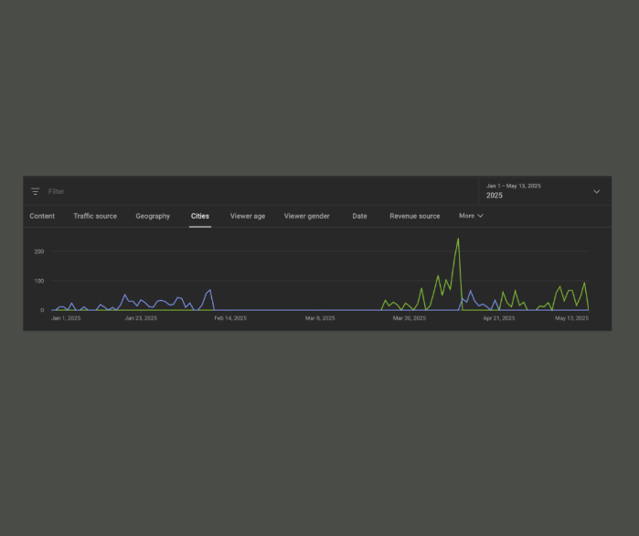639x536 pixels.
Task: Select the Geography tab
Action: [x=153, y=217]
